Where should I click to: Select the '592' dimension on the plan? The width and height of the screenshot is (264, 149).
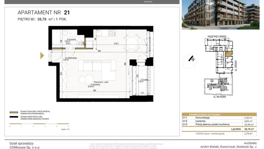[x=94, y=91]
